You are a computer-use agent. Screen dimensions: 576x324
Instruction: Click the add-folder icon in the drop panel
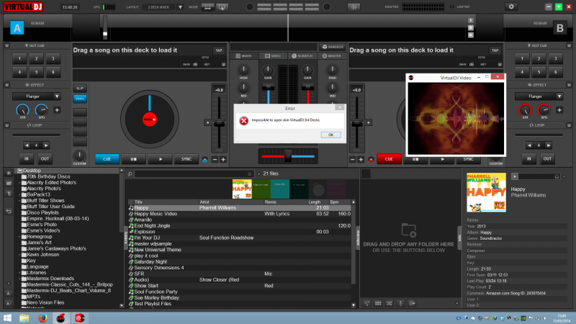(x=408, y=230)
